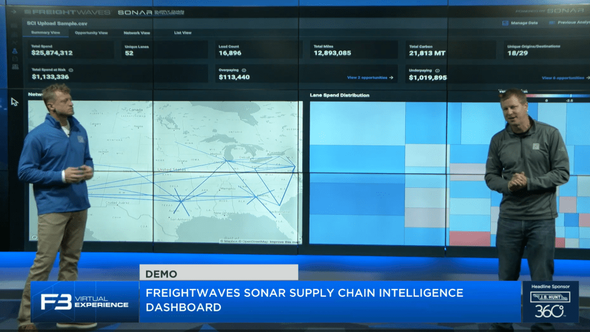Click the Canada label on the map
Screen dimensions: 590x332
(x=136, y=110)
